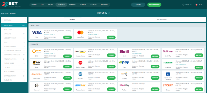
Task: Open the Bonuses menu
Action: (x=72, y=5)
